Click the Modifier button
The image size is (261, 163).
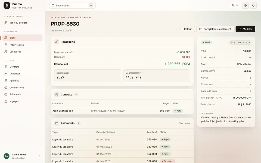[245, 29]
